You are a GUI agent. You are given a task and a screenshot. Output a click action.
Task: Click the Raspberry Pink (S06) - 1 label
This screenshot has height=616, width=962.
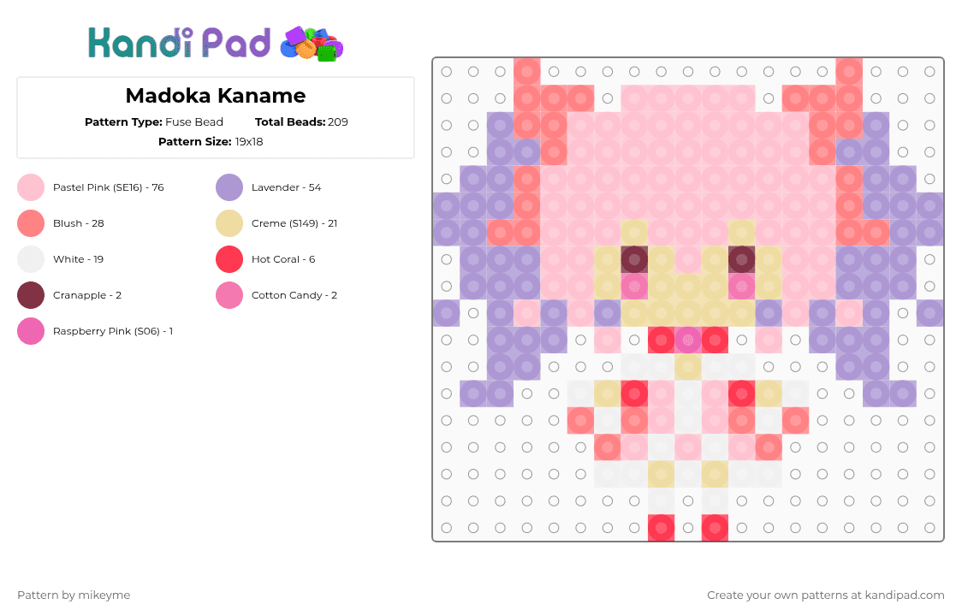pos(113,331)
